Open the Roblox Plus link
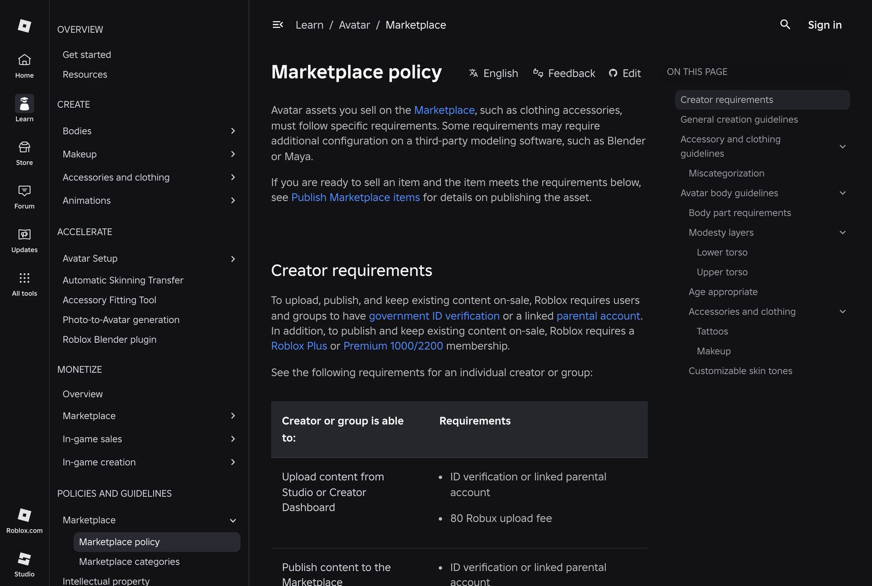The height and width of the screenshot is (586, 872). (x=299, y=346)
